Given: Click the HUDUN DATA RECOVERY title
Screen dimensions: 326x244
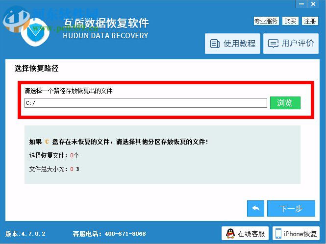Looking at the screenshot, I should pyautogui.click(x=105, y=36).
